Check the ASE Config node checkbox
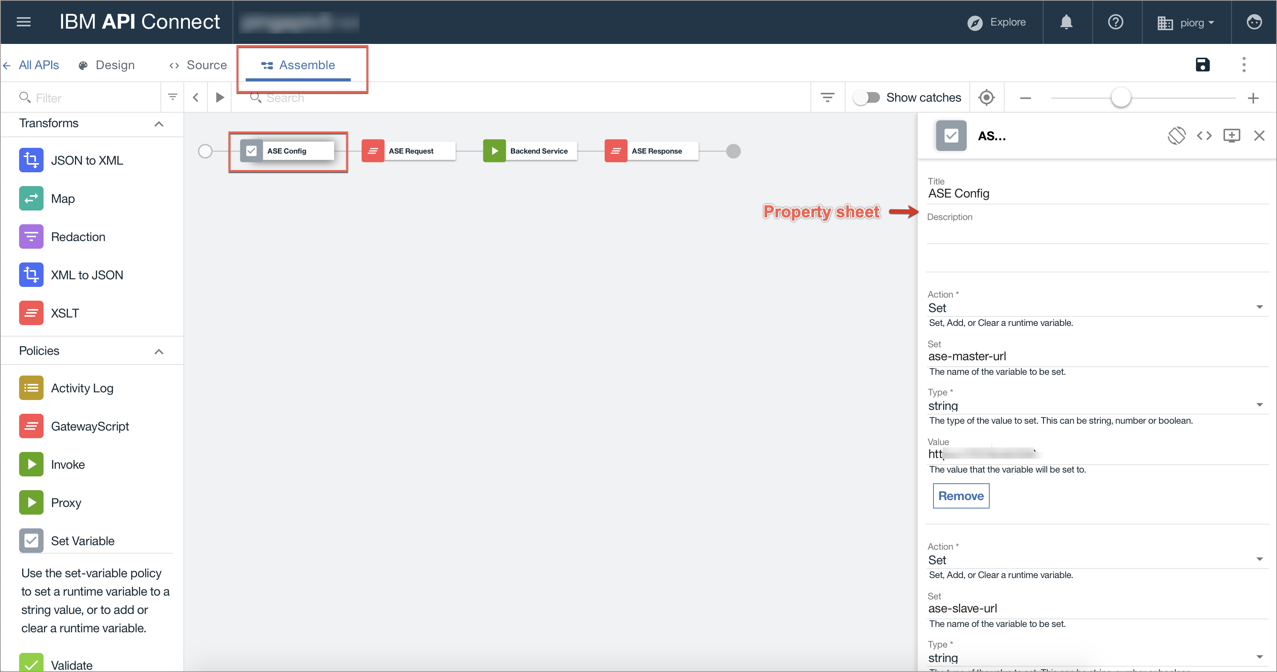This screenshot has height=672, width=1277. click(251, 150)
